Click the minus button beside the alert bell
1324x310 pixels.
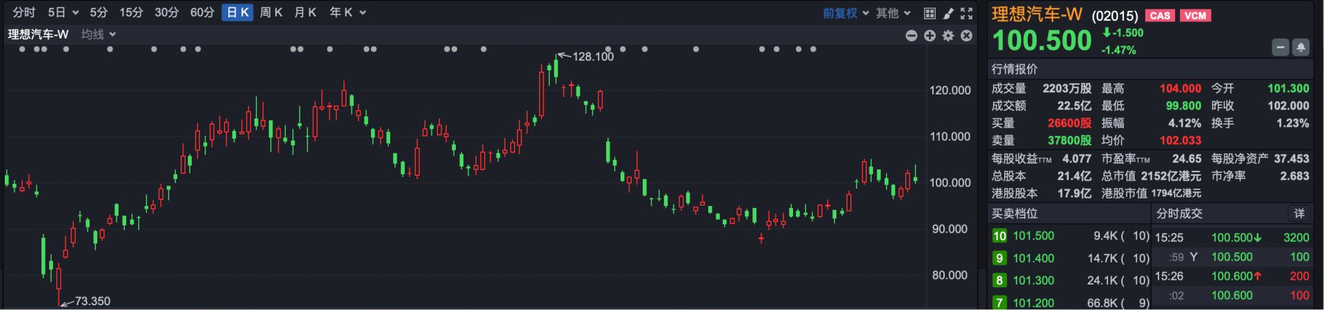pos(1281,48)
